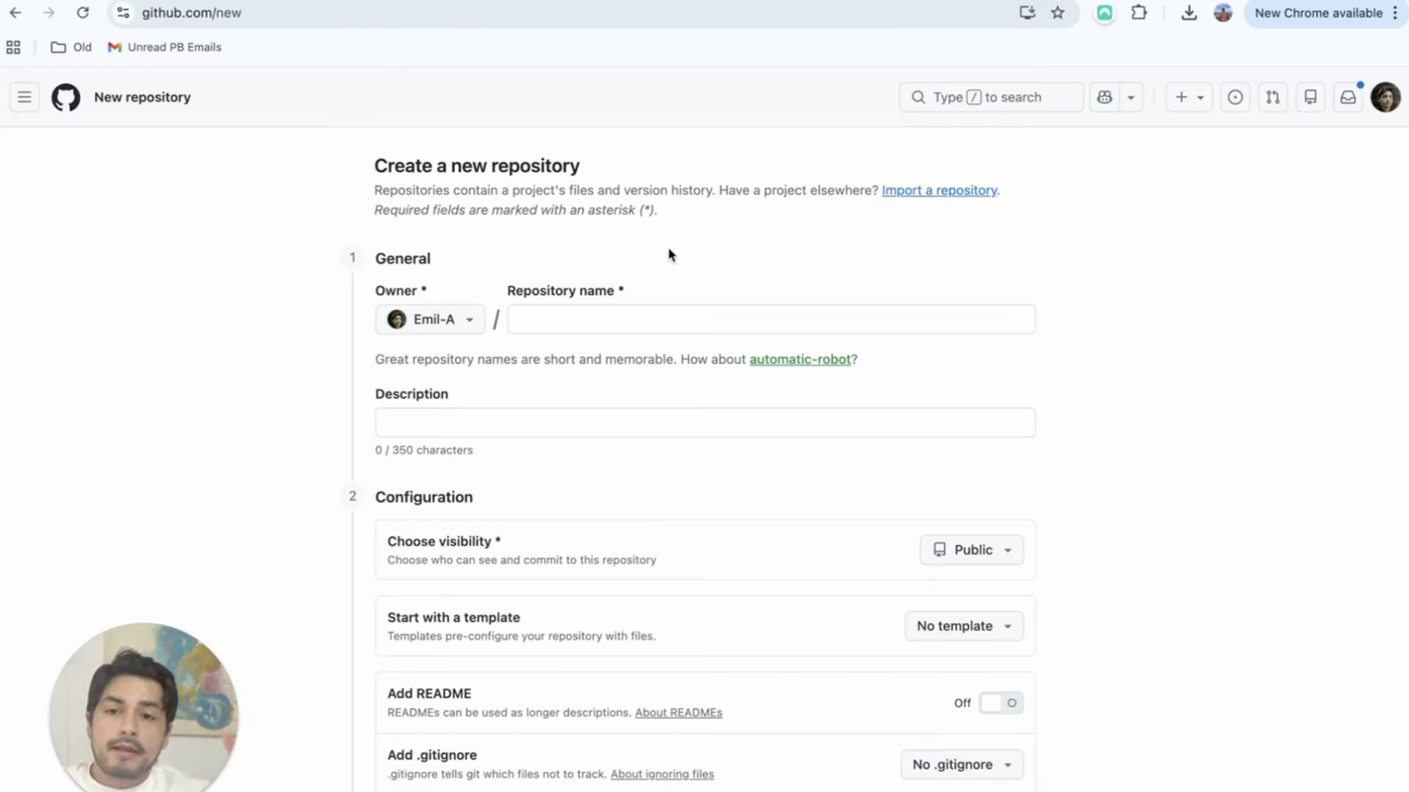1409x792 pixels.
Task: Open the No template dropdown
Action: pos(963,626)
